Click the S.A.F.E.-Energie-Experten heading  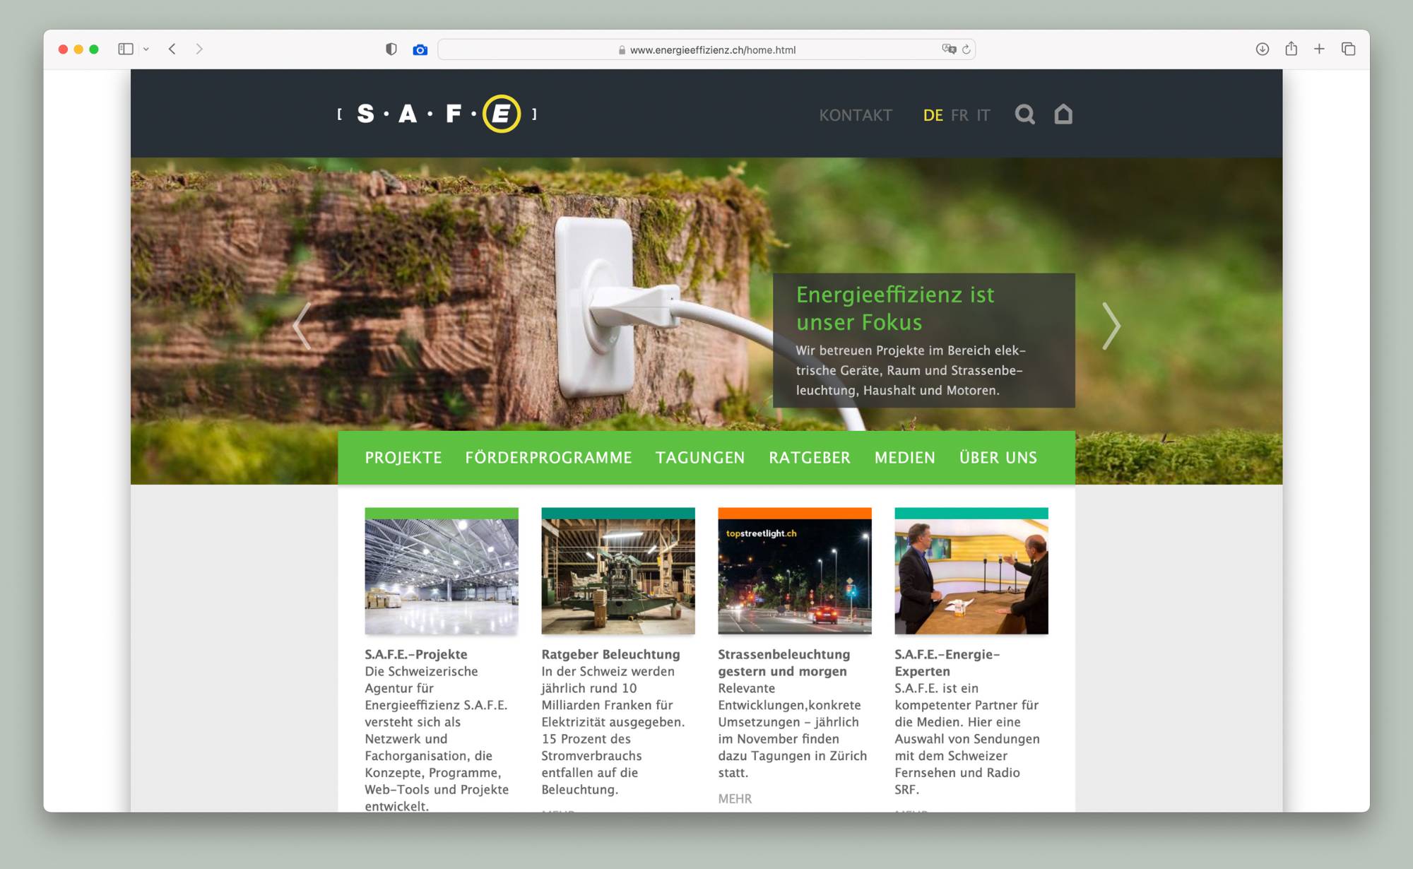tap(947, 663)
